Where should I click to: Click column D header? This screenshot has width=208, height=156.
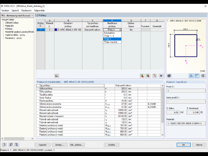point(112,21)
